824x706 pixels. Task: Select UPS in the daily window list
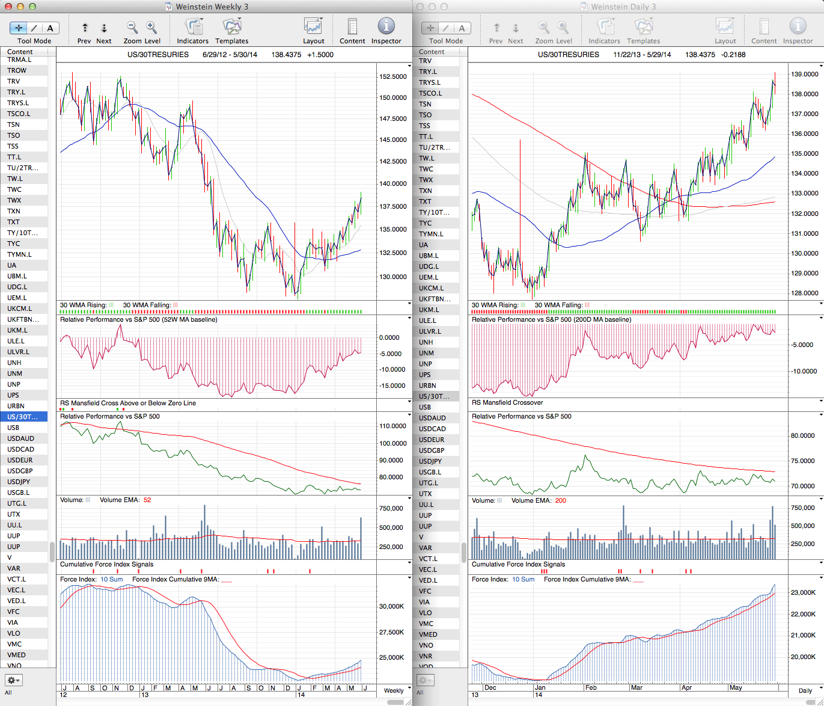click(425, 375)
